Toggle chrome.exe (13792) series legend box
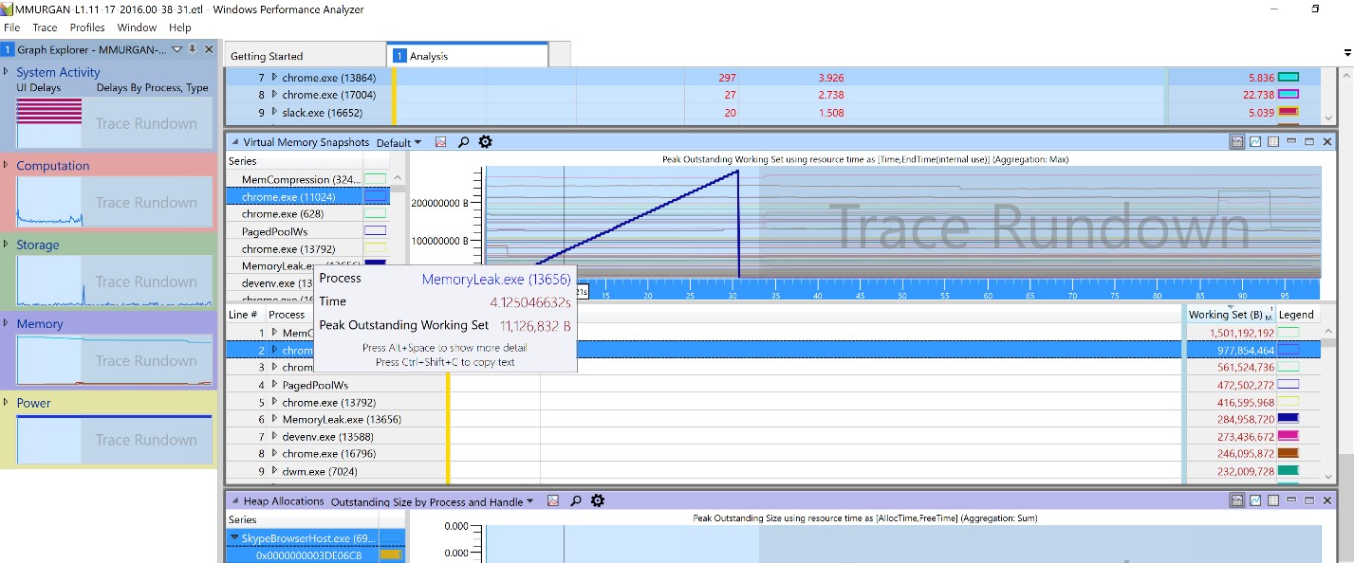Viewport: 1354px width, 563px height. click(376, 247)
